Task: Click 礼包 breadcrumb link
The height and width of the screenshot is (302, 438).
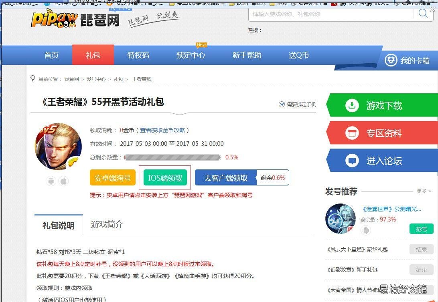Action: coord(118,79)
